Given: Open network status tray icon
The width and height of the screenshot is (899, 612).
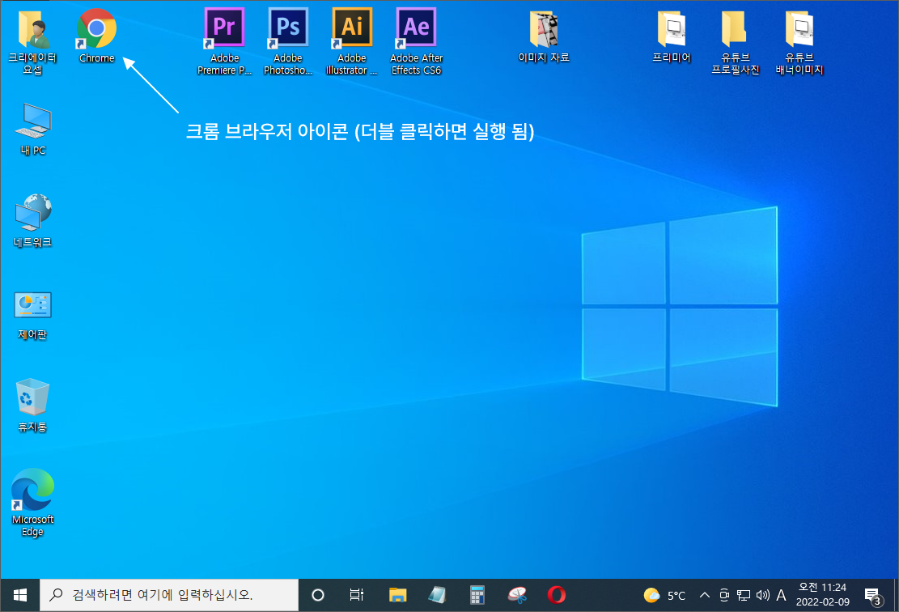Looking at the screenshot, I should (x=743, y=595).
